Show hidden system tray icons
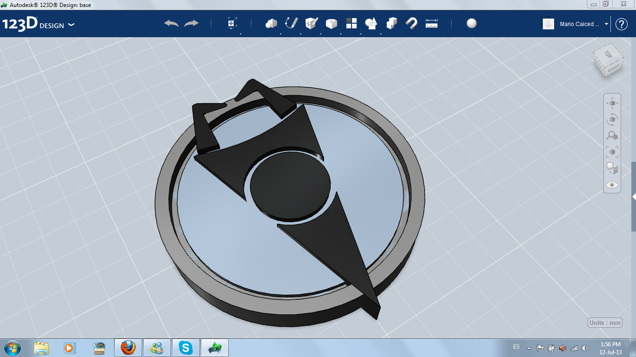Screen dimensions: 636x357 click(529, 348)
